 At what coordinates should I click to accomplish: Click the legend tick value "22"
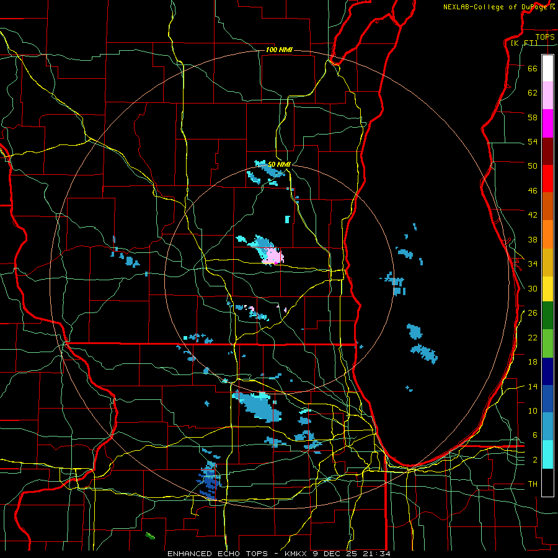pos(533,338)
